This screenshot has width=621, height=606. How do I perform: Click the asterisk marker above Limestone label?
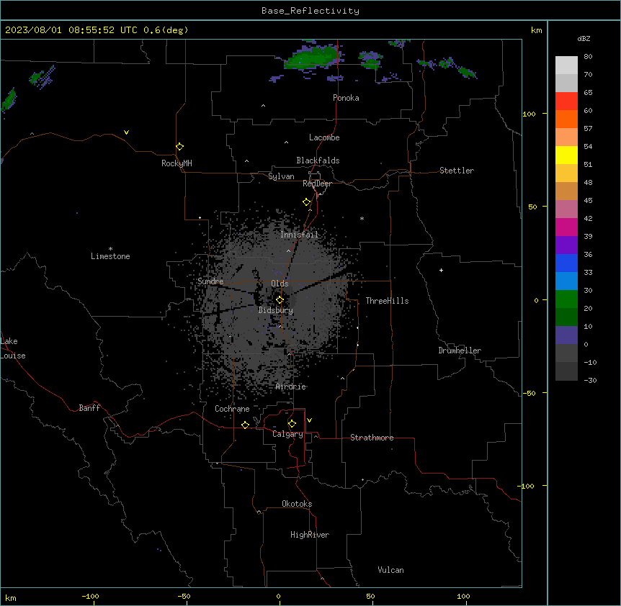(x=110, y=248)
